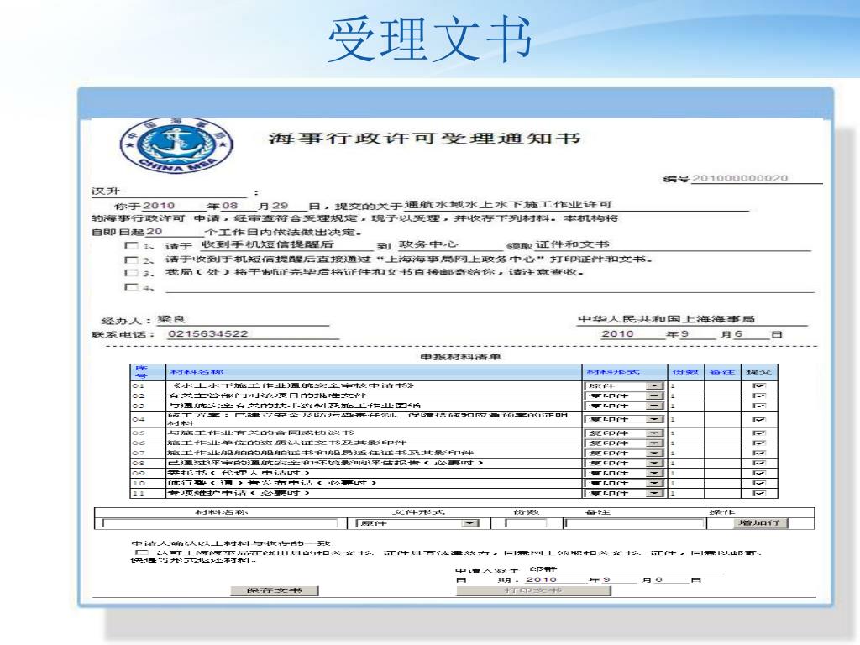Screen dimensions: 860x645
Task: Click the 序号 column header
Action: 148,372
